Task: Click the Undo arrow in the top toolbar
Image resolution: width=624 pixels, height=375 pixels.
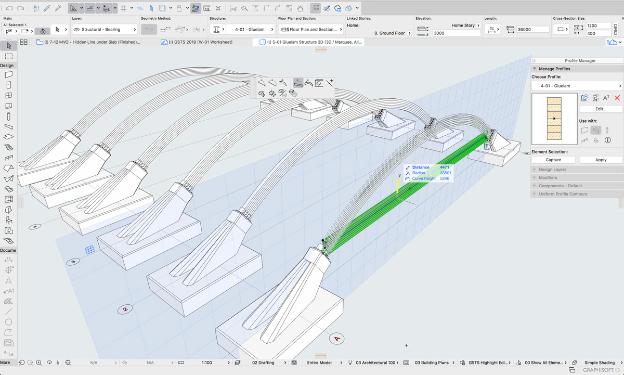Action: 9,8
